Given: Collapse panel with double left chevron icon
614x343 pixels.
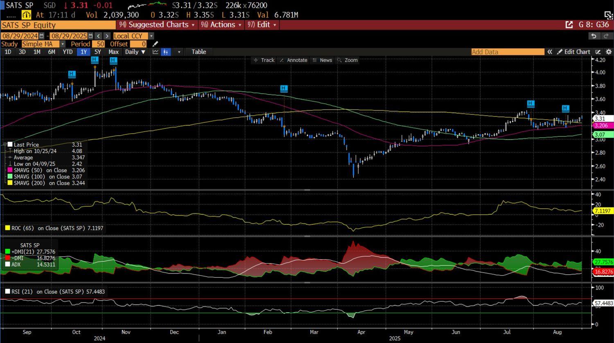Looking at the screenshot, I should click(550, 52).
